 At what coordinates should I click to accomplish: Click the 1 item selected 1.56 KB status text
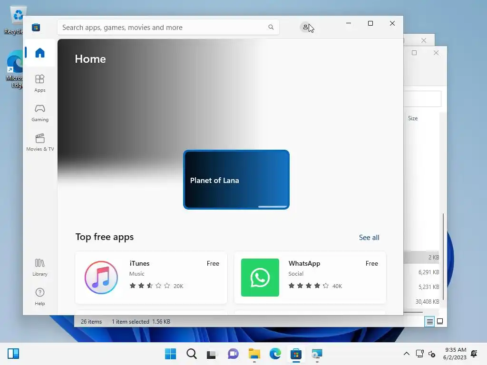coord(141,322)
